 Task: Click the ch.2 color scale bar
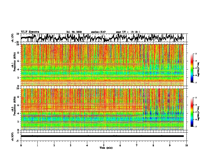[192, 112]
